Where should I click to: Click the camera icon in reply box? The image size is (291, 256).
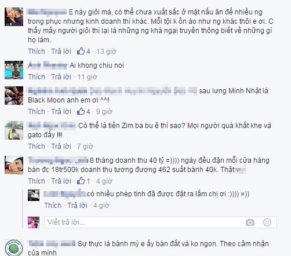click(250, 222)
